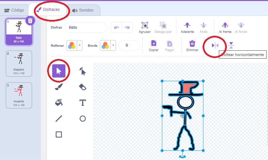
Task: Select the Text tool
Action: click(x=83, y=103)
